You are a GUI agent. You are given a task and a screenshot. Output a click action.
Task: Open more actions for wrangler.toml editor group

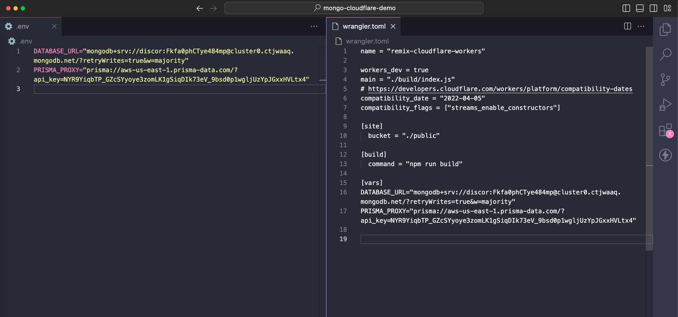641,26
